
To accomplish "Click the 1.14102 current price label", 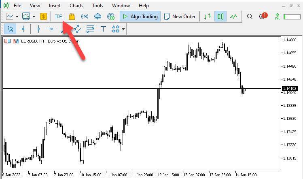I will point(290,88).
